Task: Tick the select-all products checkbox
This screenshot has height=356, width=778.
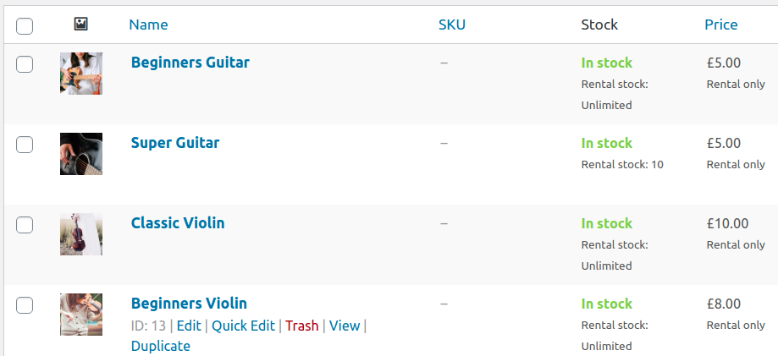Action: [25, 26]
